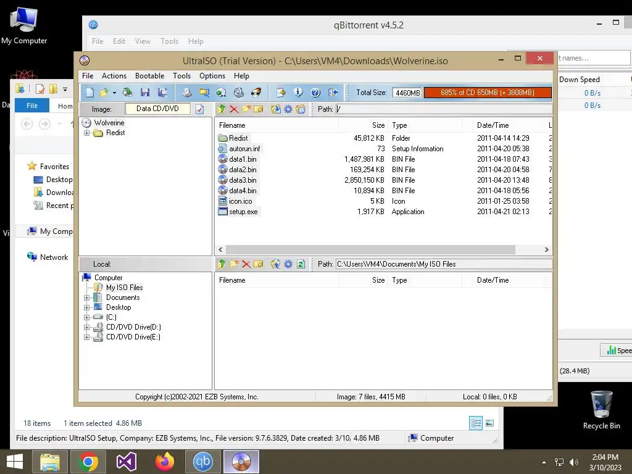The image size is (632, 474).
Task: Click the Data CD/DVD image type button
Action: 157,109
